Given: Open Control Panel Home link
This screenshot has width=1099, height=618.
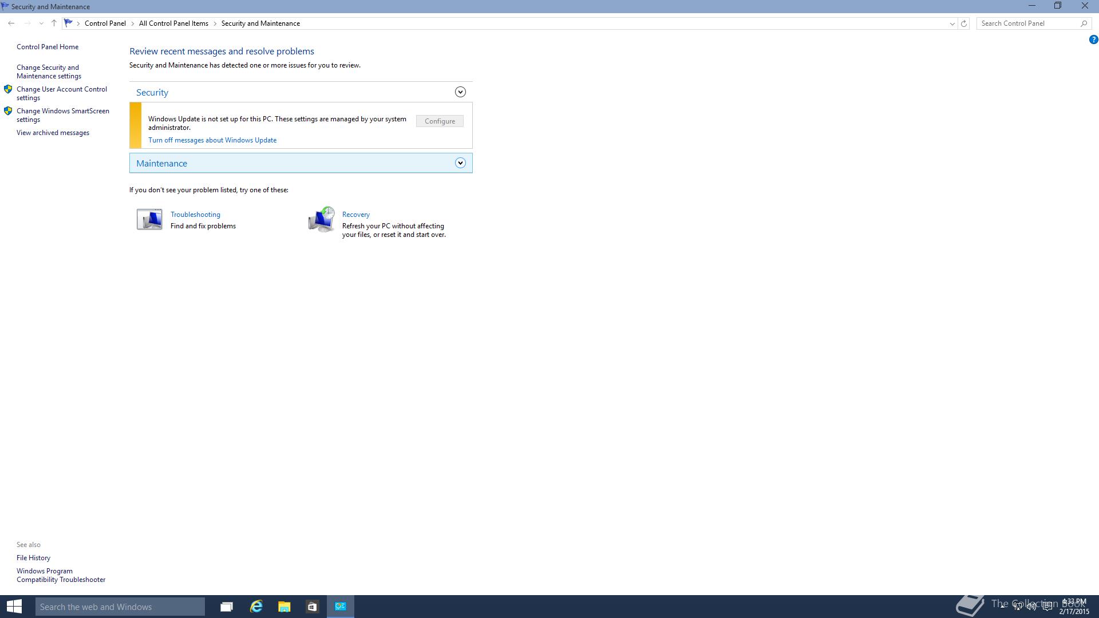Looking at the screenshot, I should [48, 47].
